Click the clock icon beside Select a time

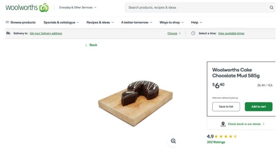193,33
